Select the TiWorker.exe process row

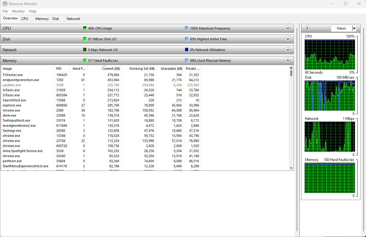tap(101, 75)
